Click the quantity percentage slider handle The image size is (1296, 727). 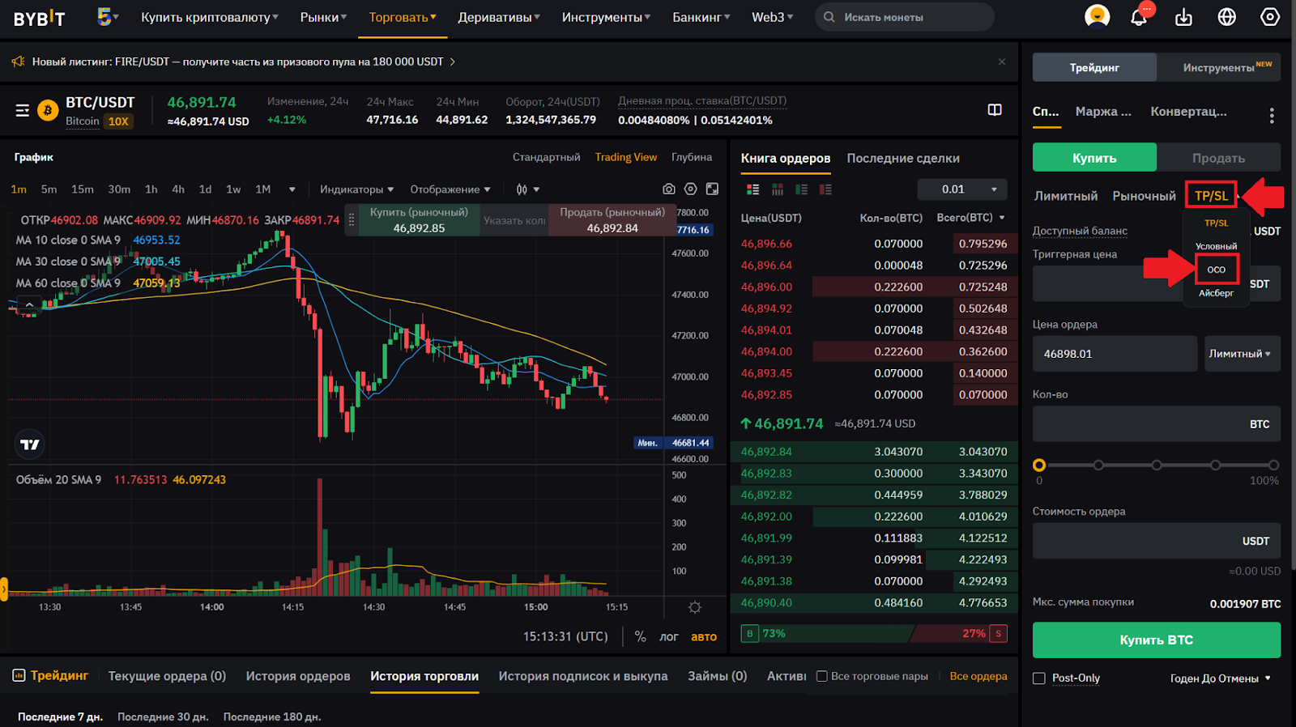click(1039, 465)
